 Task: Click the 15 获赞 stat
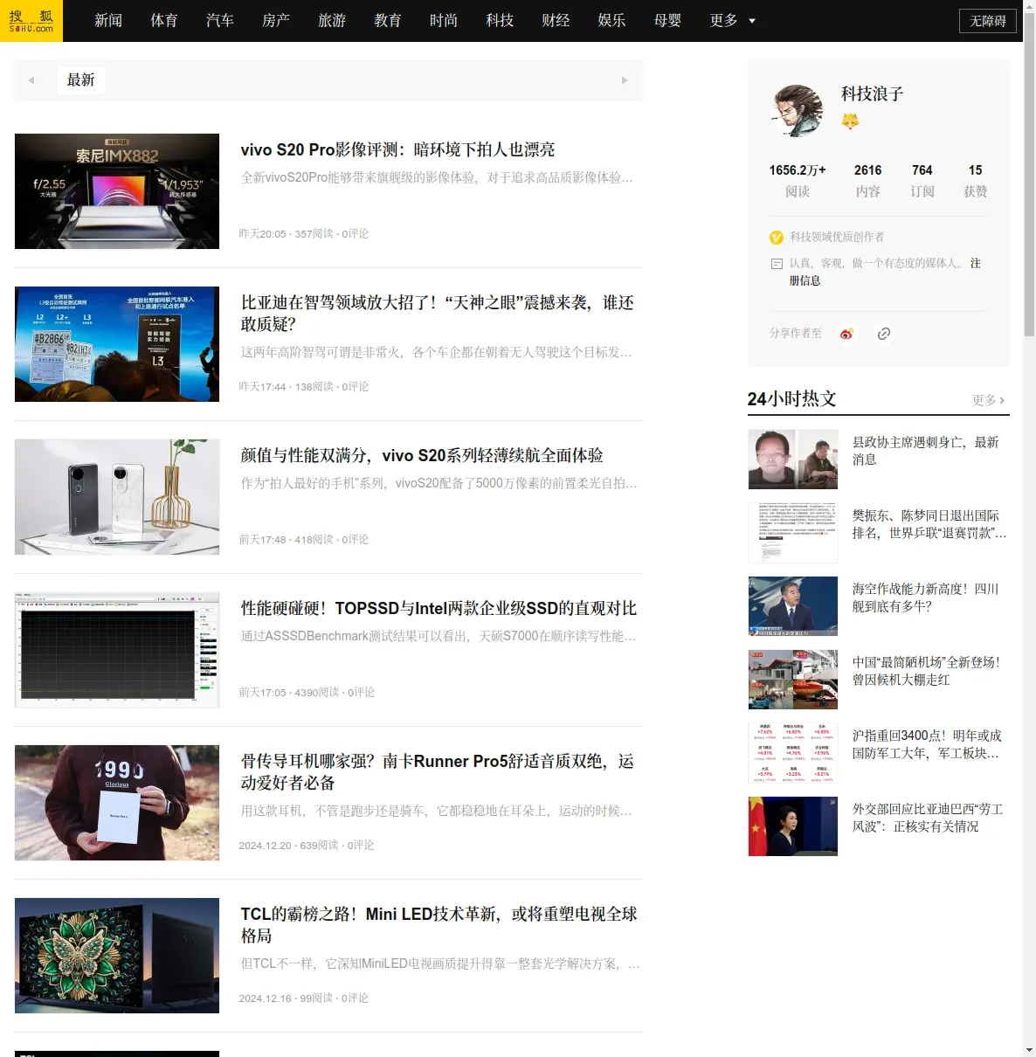(976, 181)
